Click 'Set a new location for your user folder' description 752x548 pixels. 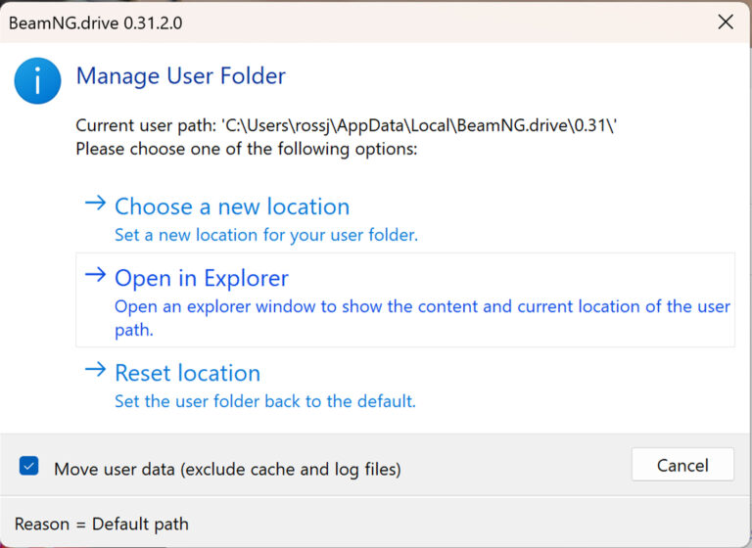266,235
